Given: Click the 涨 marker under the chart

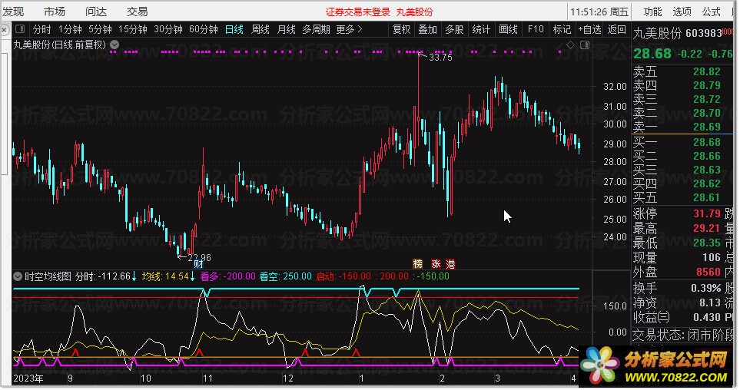Looking at the screenshot, I should 436,263.
